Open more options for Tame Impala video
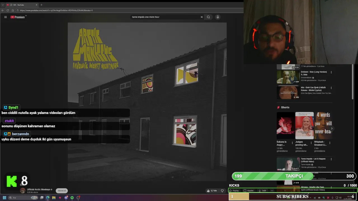Image resolution: width=358 pixels, height=201 pixels. [x=331, y=159]
